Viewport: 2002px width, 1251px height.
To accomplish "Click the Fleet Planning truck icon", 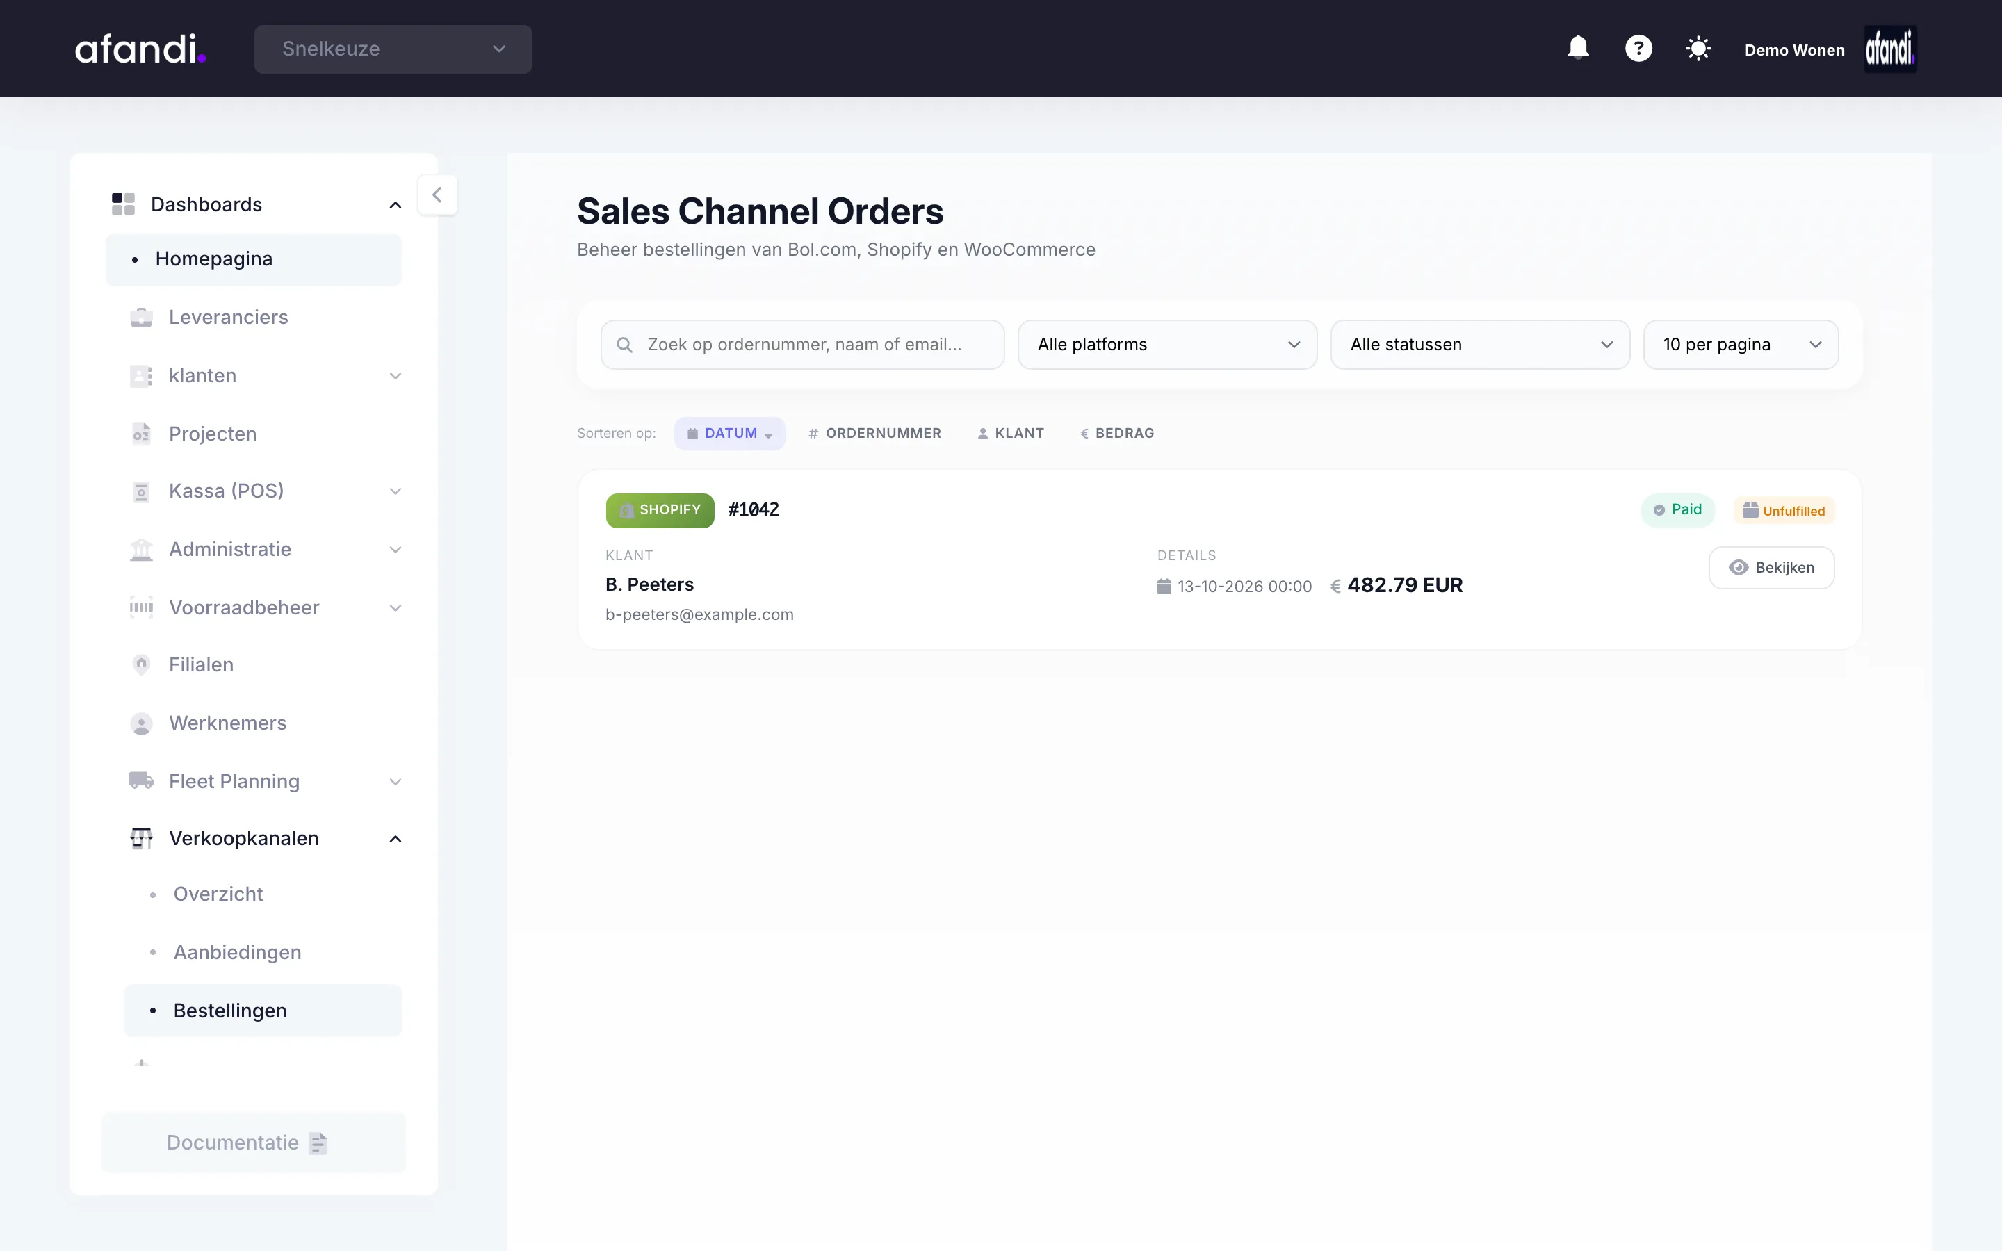I will (142, 780).
